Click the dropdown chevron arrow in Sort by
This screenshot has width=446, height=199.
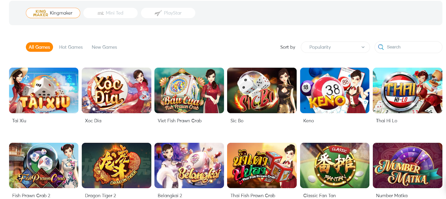(x=363, y=47)
